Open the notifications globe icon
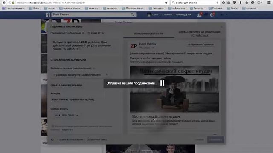 point(212,15)
